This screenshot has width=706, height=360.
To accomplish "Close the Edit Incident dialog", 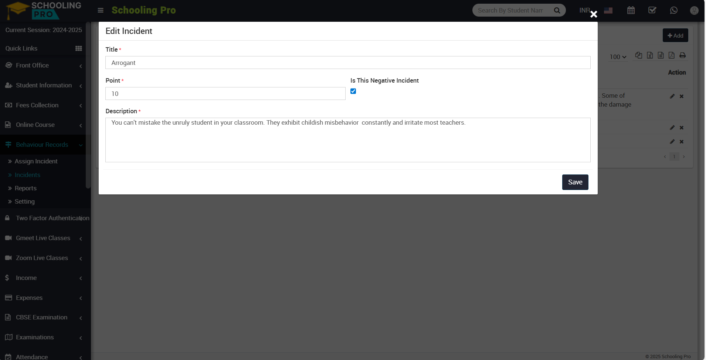I will tap(594, 14).
